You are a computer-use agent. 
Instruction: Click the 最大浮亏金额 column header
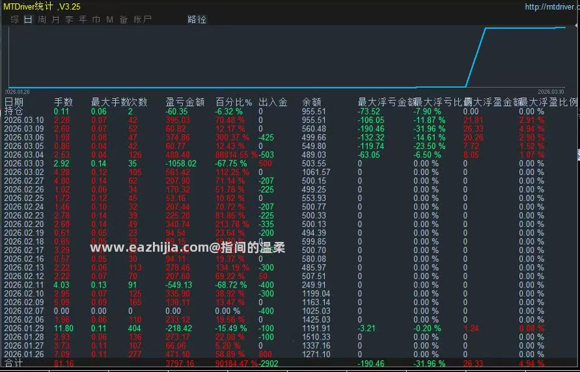pyautogui.click(x=387, y=102)
